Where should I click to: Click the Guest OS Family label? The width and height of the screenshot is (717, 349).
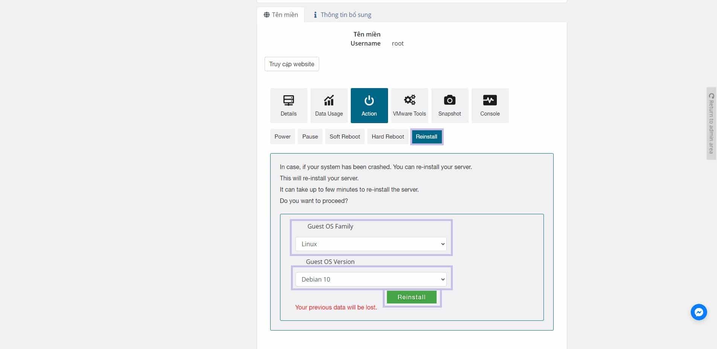point(330,226)
